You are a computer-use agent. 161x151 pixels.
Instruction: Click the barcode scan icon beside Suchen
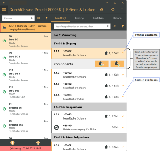click(x=39, y=18)
